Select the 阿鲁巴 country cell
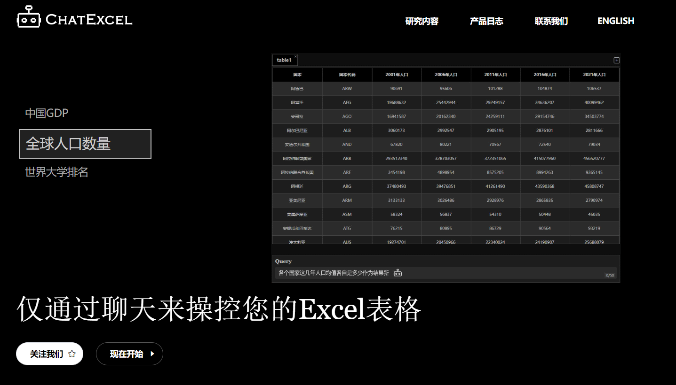Screen dimensions: 676x385 click(297, 89)
